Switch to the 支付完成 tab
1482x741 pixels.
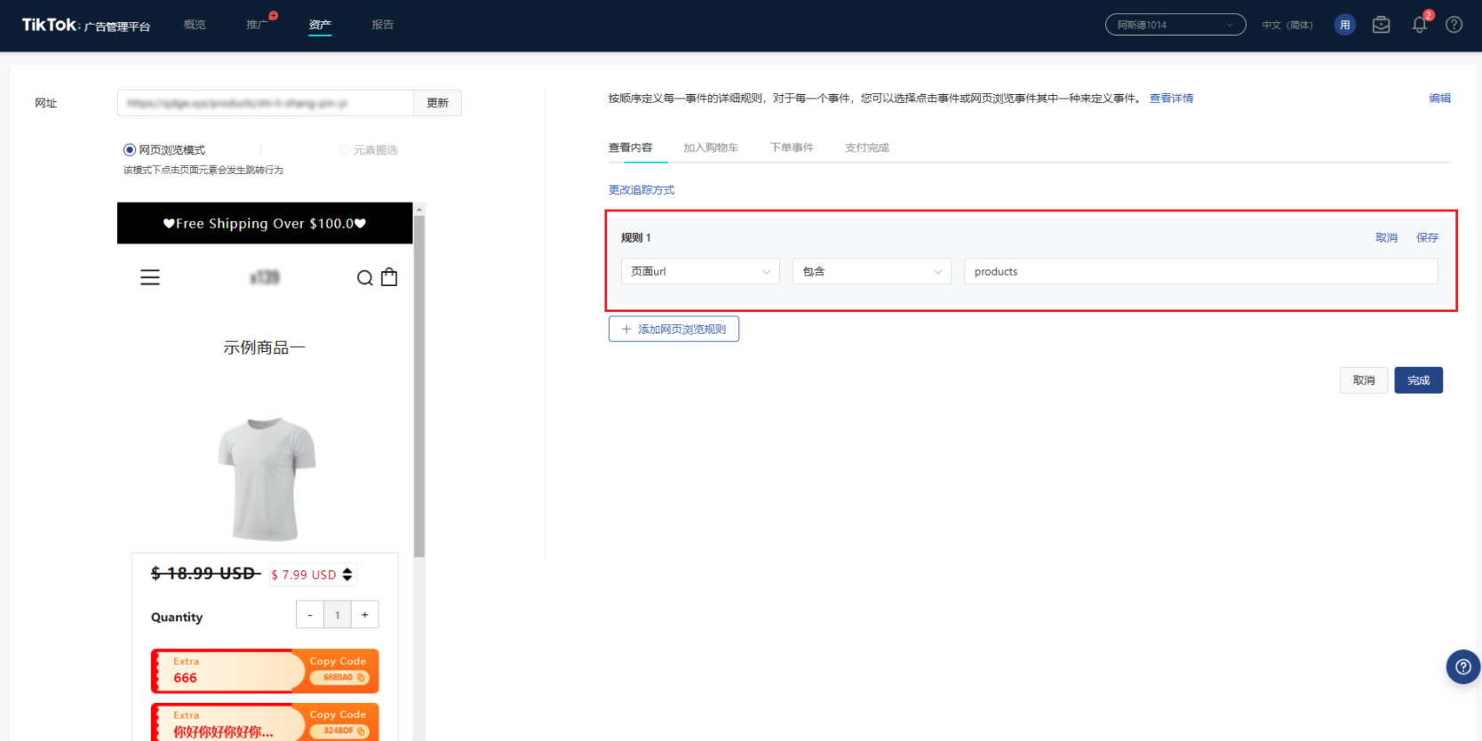[866, 148]
